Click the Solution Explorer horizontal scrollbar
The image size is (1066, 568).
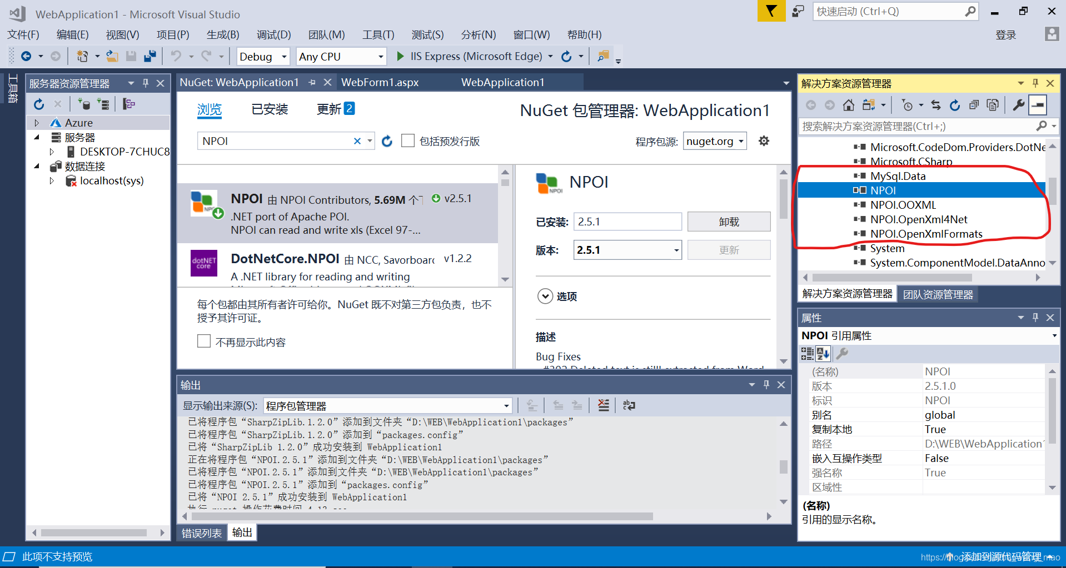click(x=892, y=277)
